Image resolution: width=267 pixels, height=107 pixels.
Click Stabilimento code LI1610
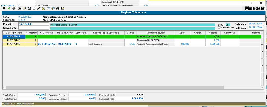22,20
